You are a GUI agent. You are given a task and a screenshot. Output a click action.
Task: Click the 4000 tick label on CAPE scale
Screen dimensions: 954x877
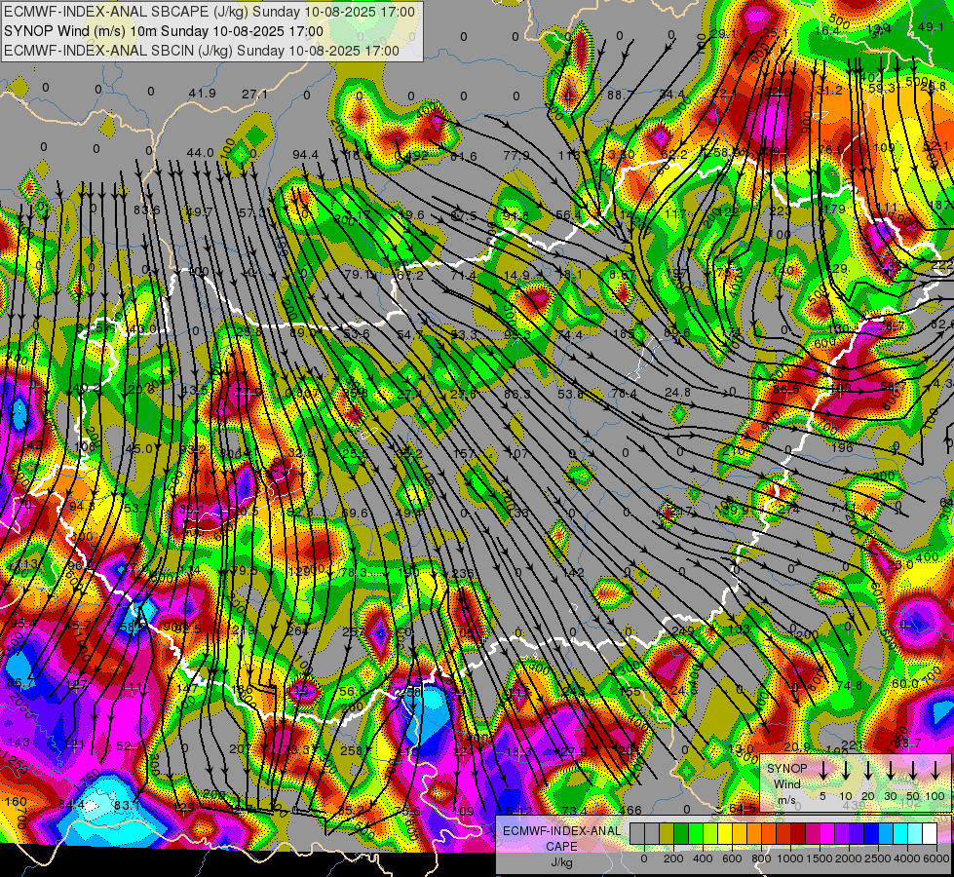click(907, 858)
